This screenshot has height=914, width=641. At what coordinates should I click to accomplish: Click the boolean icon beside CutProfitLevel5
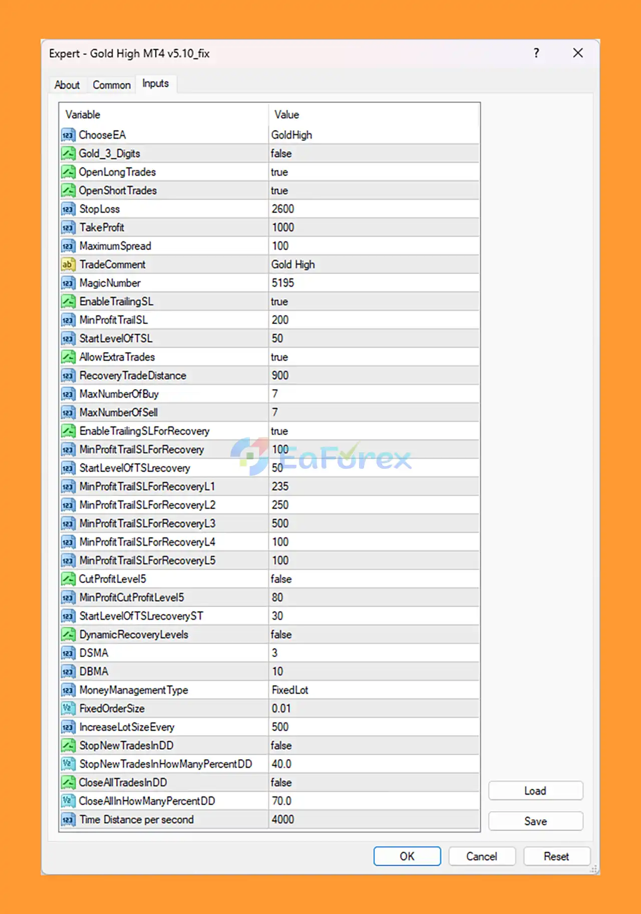[x=68, y=579]
